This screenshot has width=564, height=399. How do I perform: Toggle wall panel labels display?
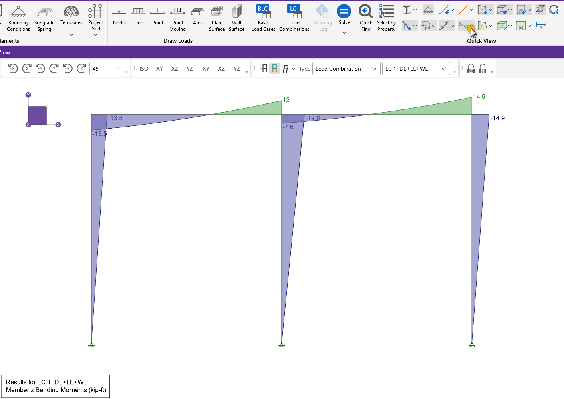tap(521, 10)
